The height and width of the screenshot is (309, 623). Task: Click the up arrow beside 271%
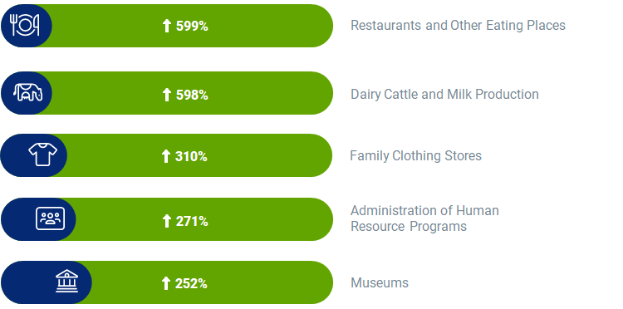[167, 221]
